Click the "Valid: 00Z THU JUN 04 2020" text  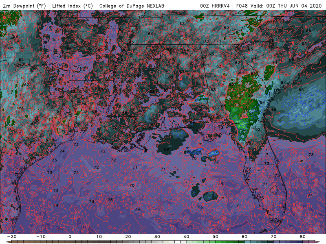tap(286, 6)
